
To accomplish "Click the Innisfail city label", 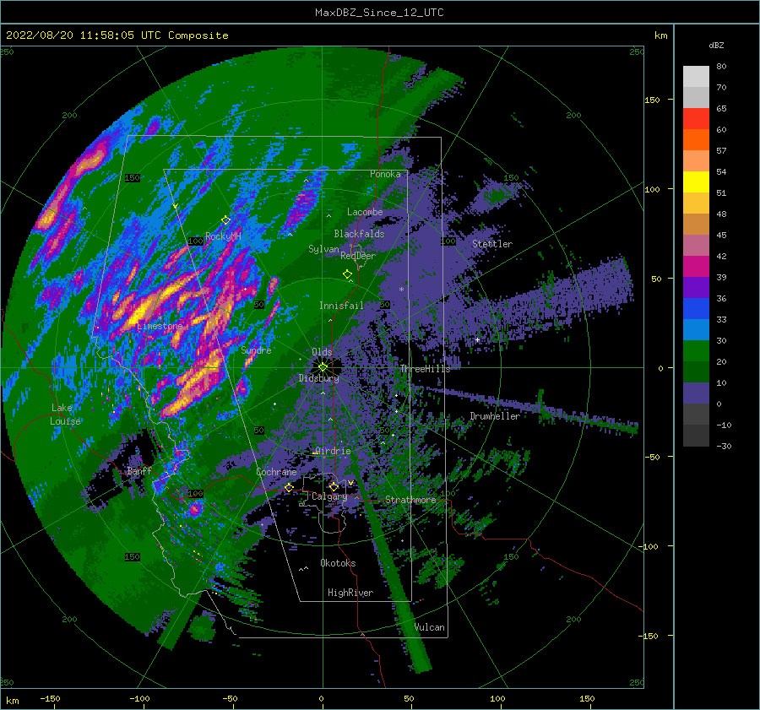I will point(341,306).
